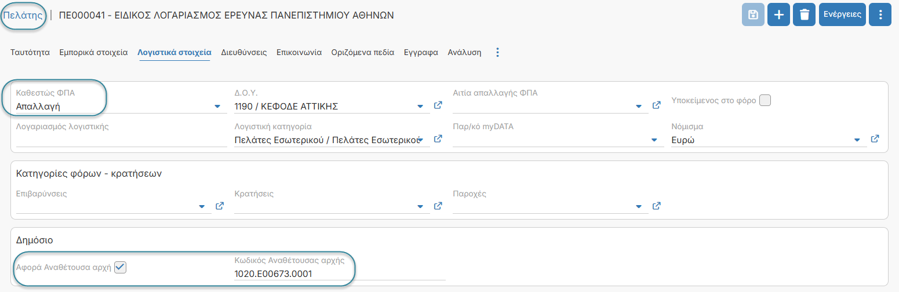Switch to the Οριζόμενα πεδία tab
The image size is (899, 292).
(363, 52)
